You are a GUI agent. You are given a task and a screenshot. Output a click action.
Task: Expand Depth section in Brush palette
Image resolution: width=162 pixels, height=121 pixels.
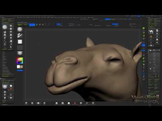[3, 55]
